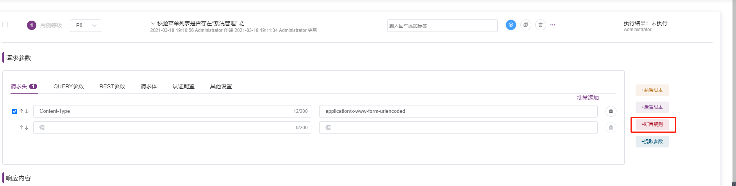Add a post-script with +后置脚本
Screen dimensions: 736x186
[652, 107]
